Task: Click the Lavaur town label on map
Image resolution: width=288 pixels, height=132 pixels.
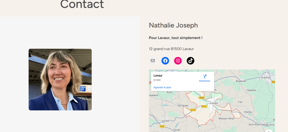Action: (215, 103)
